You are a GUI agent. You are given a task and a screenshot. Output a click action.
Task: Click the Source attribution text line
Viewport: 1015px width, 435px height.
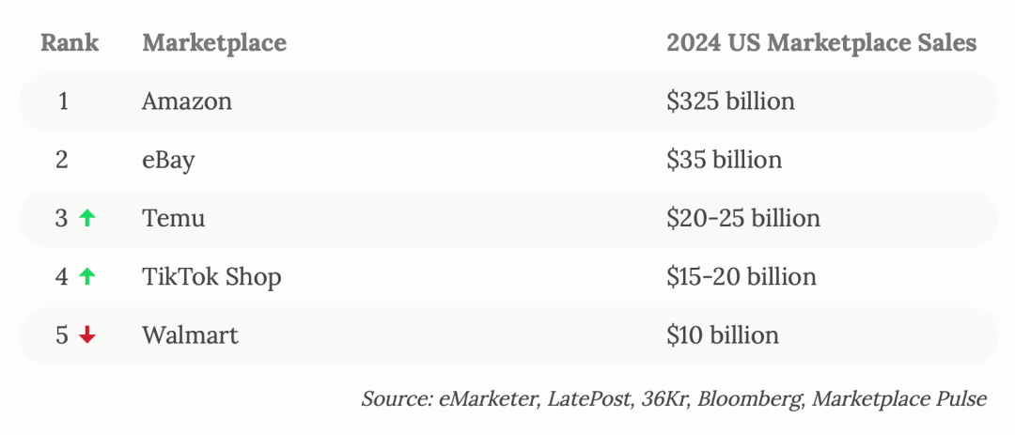tap(674, 398)
